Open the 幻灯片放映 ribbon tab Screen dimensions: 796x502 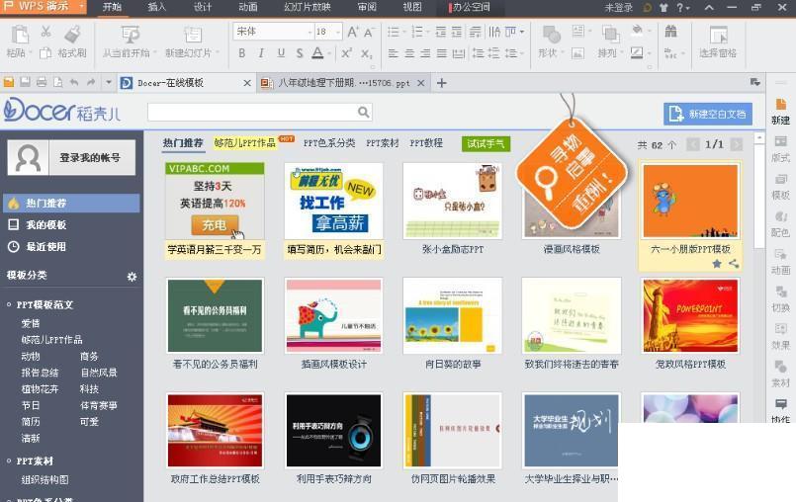[x=308, y=7]
